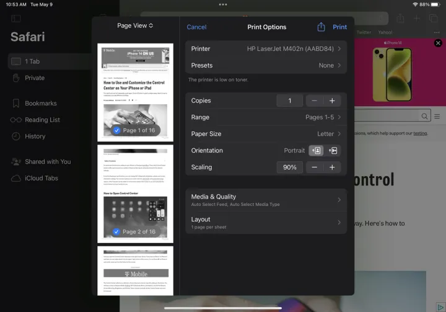Image resolution: width=446 pixels, height=312 pixels.
Task: Select portrait orientation icon
Action: 317,151
